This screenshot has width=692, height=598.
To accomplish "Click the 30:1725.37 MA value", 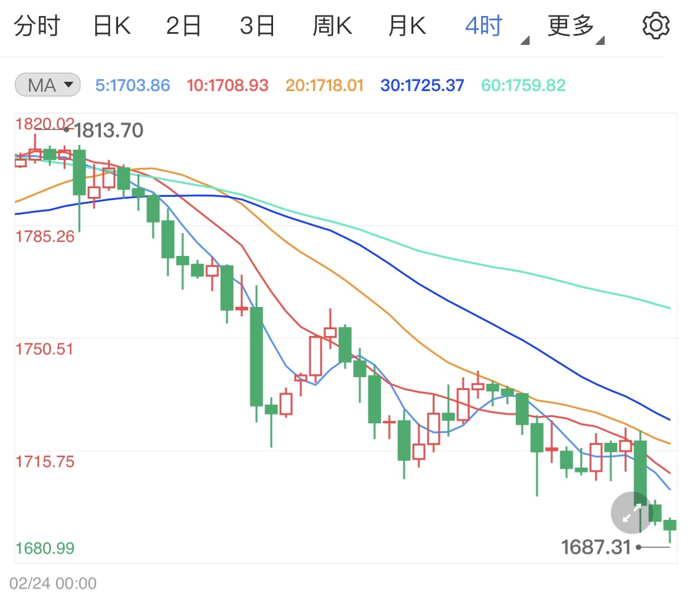I will coord(423,85).
